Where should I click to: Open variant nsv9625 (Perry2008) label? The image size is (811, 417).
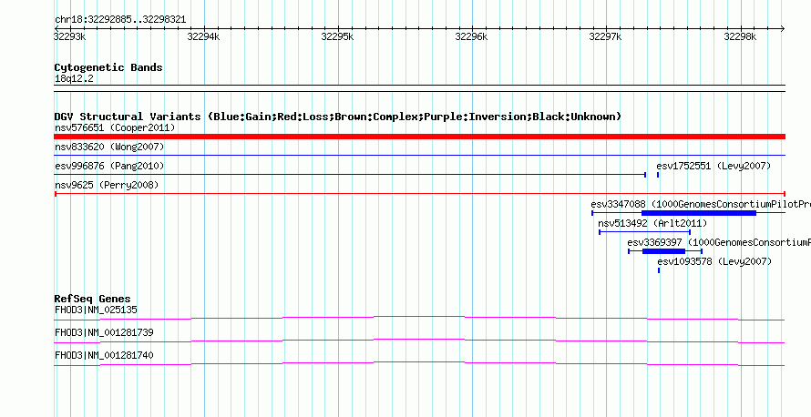click(107, 185)
